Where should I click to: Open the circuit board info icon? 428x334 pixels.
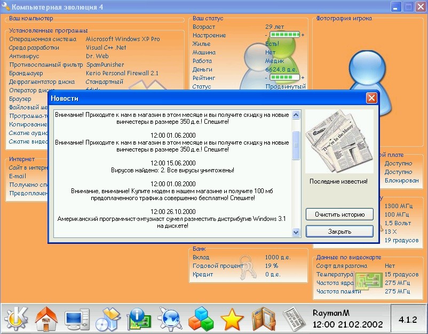pyautogui.click(x=139, y=319)
